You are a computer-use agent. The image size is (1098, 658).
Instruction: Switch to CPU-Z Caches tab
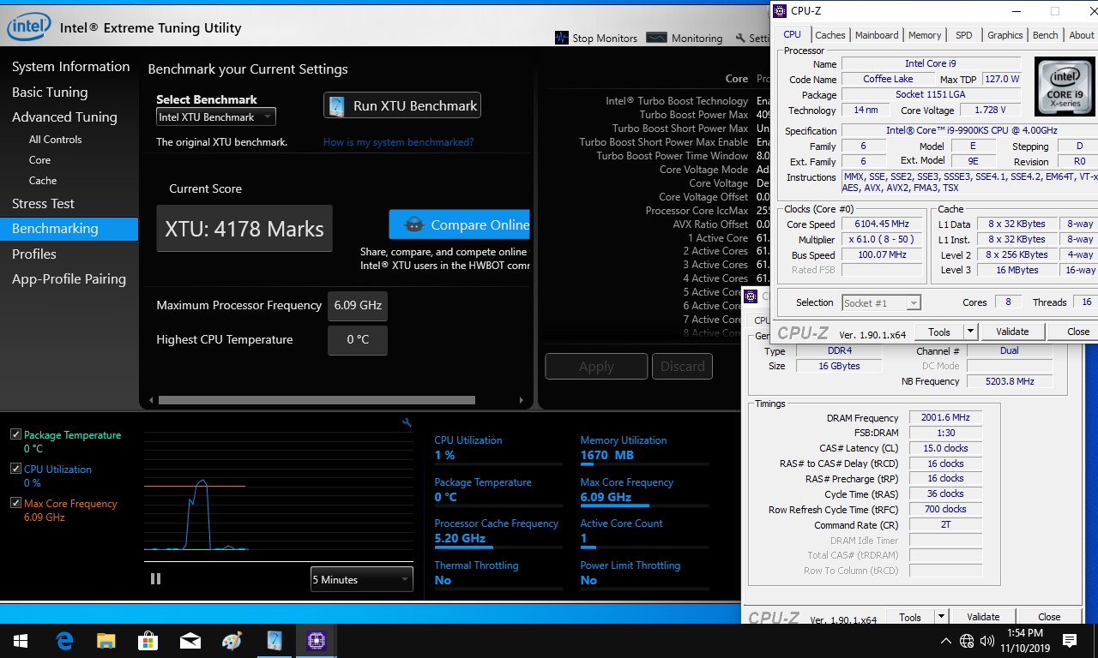coord(830,35)
